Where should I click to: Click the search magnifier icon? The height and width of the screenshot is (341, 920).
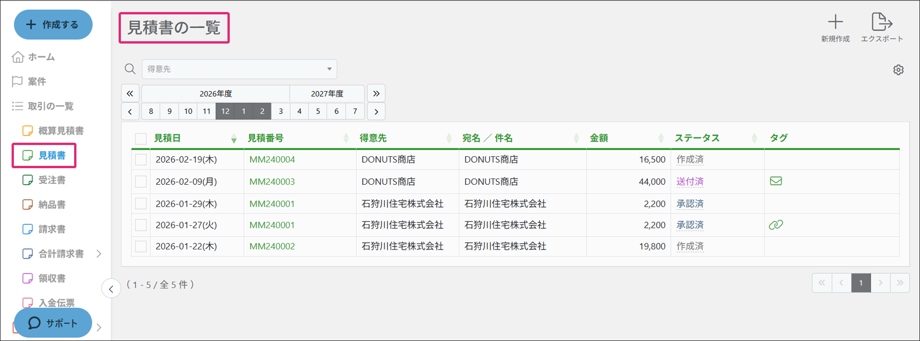130,69
